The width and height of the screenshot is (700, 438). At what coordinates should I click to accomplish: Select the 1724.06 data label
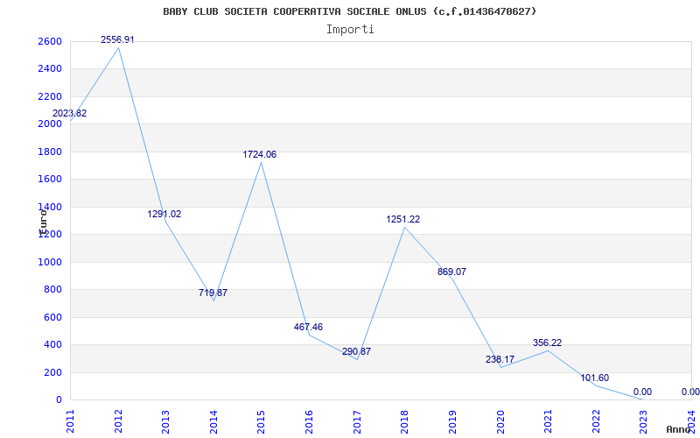point(259,155)
